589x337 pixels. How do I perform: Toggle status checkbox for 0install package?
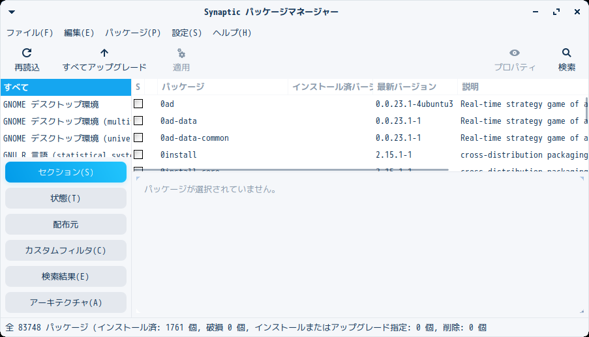(138, 154)
